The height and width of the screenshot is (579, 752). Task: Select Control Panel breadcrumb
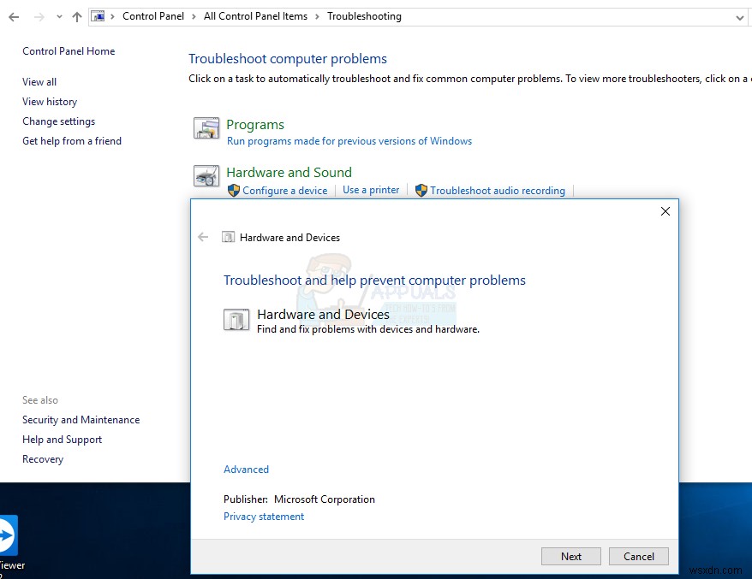coord(153,16)
